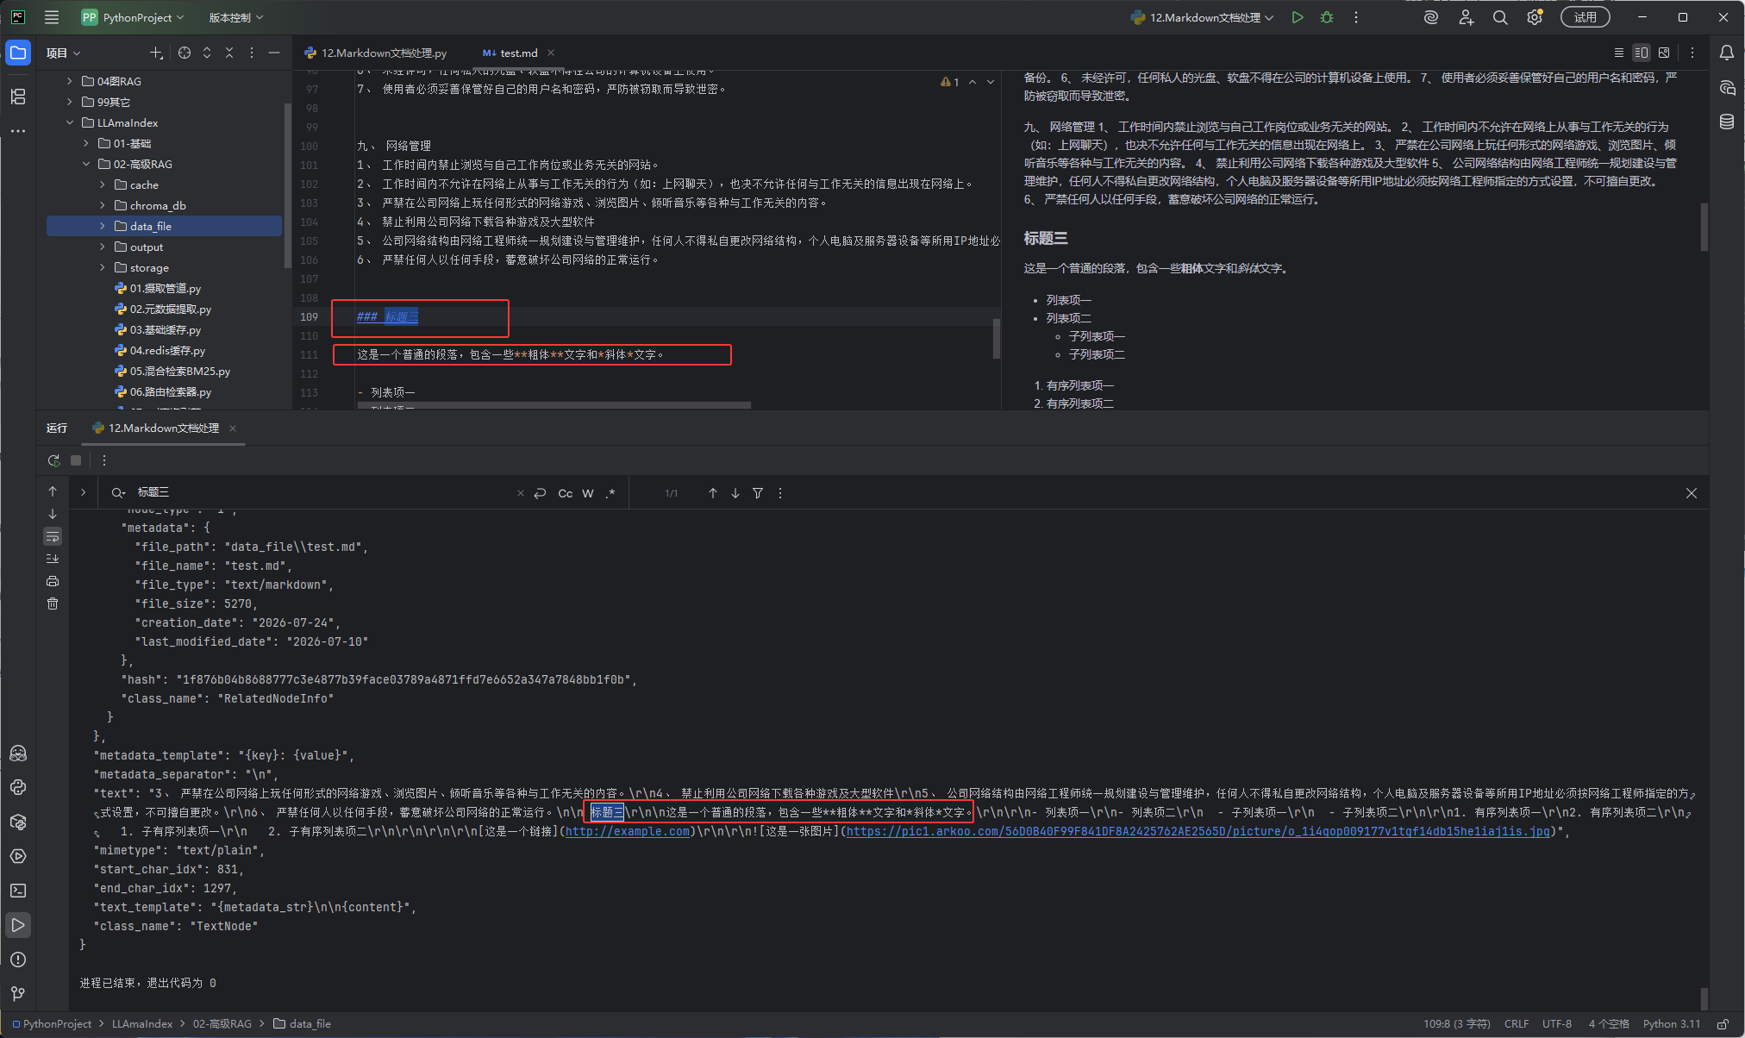The image size is (1745, 1038).
Task: Run the 12.Markdown configuration
Action: click(1298, 17)
